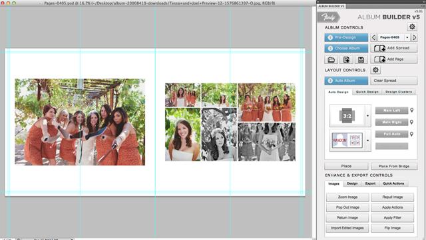
Task: Select the Quick Actions tab
Action: coord(393,184)
